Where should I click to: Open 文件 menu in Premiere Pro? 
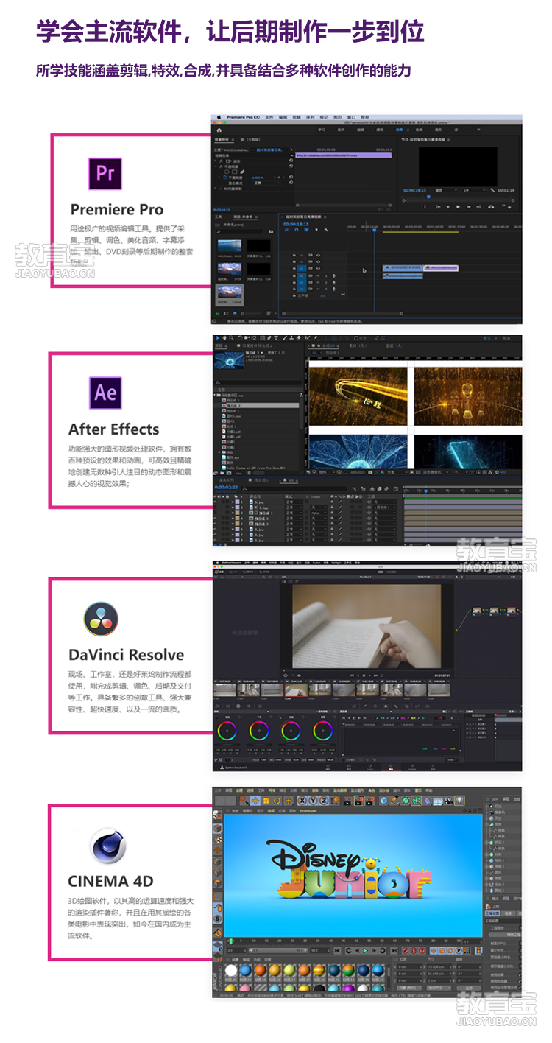269,116
